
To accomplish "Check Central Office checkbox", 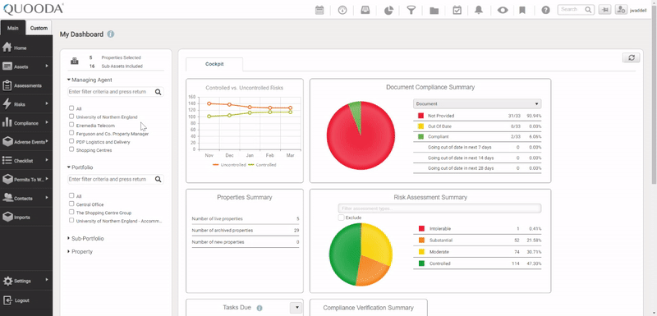I will pos(71,204).
